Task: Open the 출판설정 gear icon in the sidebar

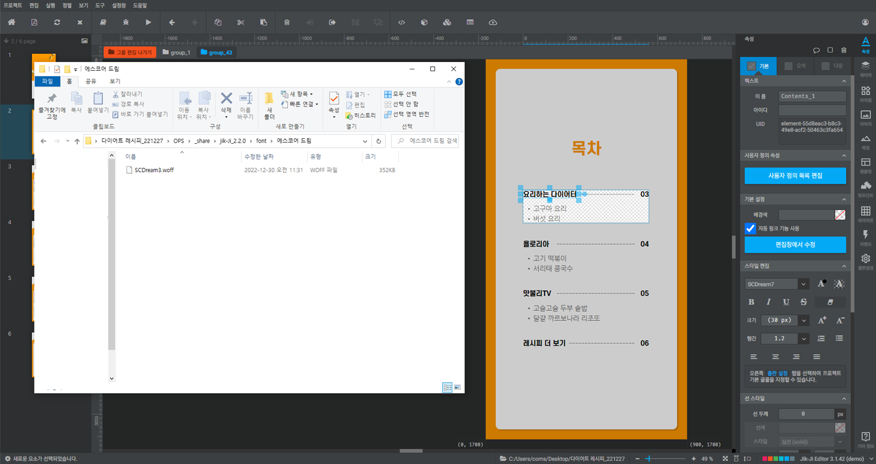Action: [x=865, y=258]
